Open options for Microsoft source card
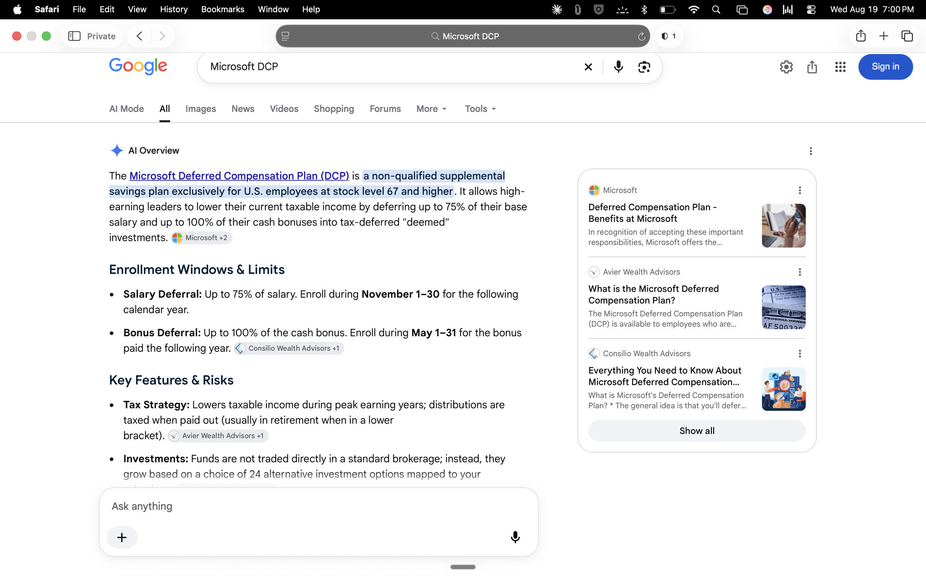Viewport: 926px width, 578px height. [799, 190]
